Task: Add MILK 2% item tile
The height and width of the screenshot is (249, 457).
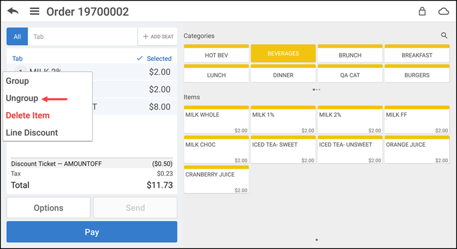Action: [350, 120]
